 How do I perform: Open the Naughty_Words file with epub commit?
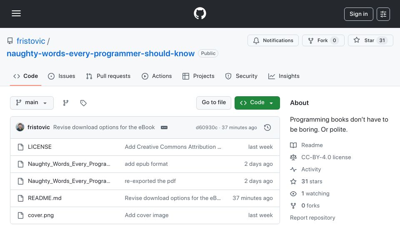pyautogui.click(x=69, y=164)
